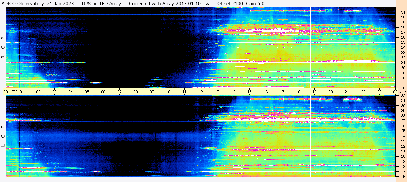Click the '23' MHz label of RCP panel
The width and height of the screenshot is (407, 182).
[403, 53]
